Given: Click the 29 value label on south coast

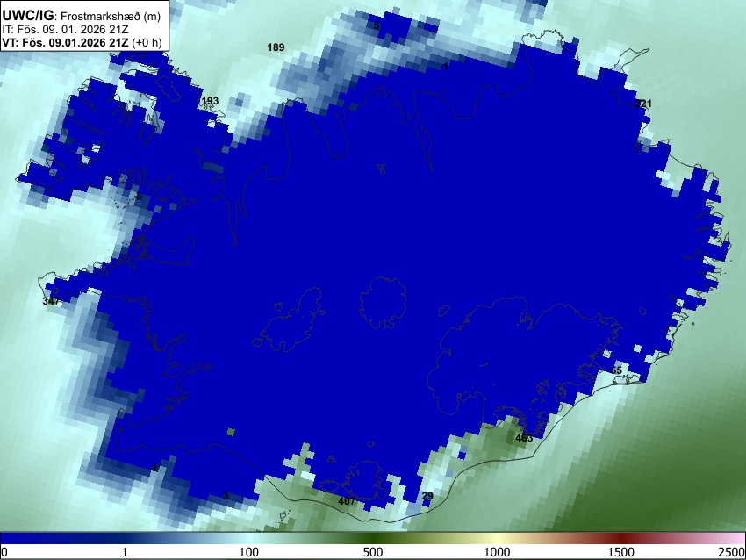Looking at the screenshot, I should [427, 496].
